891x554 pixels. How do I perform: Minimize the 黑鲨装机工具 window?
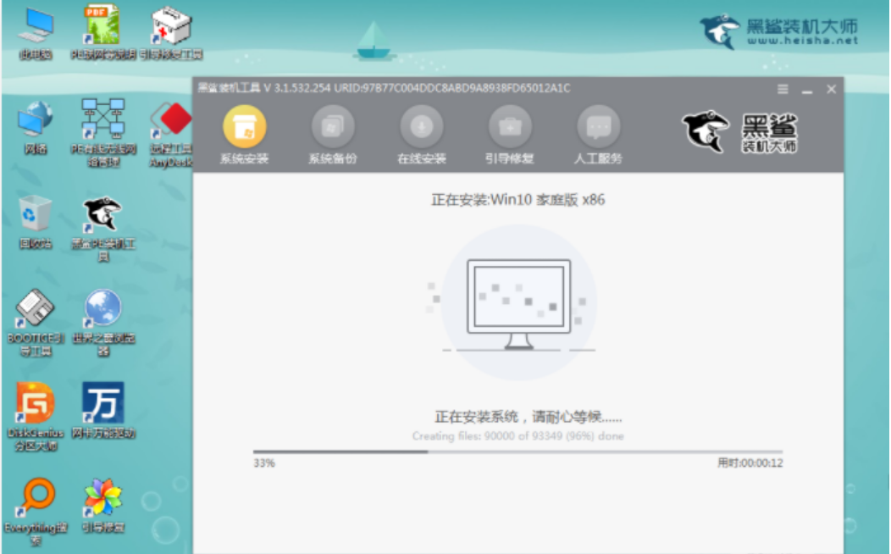(807, 89)
